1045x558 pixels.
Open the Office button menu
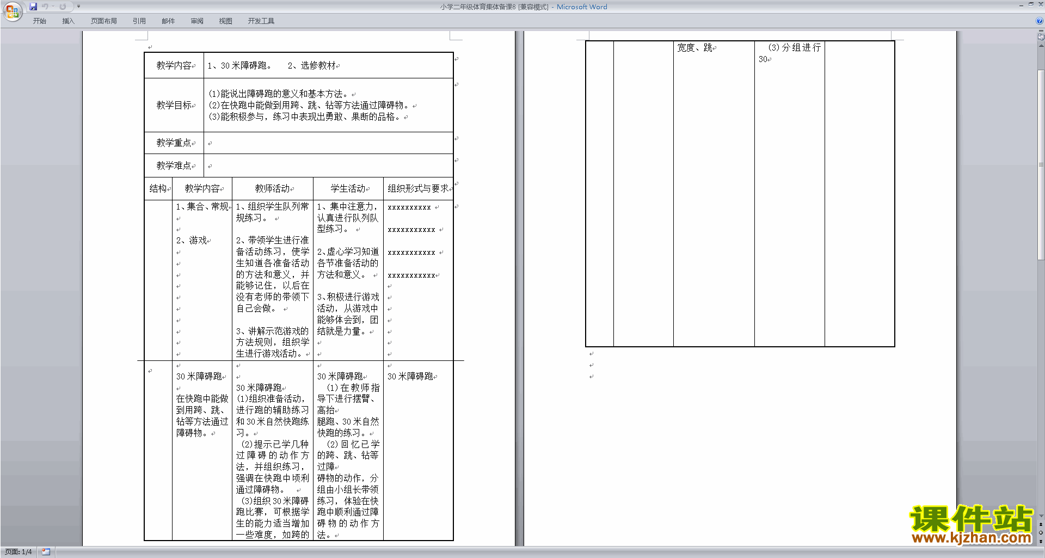[12, 11]
